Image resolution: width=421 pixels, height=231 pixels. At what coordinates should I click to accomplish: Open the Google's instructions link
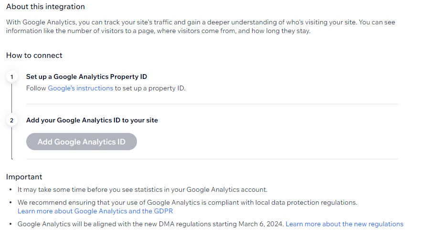80,88
